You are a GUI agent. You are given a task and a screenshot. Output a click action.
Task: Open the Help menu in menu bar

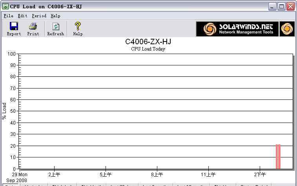(x=55, y=16)
